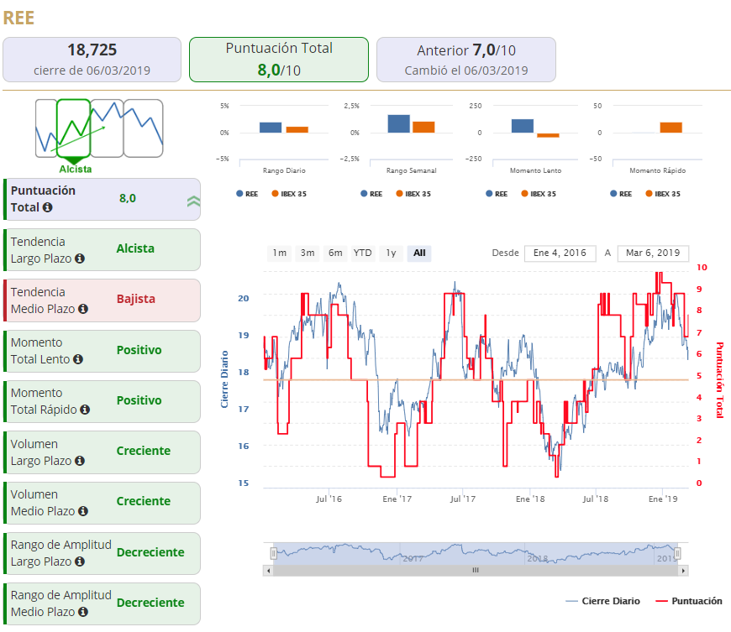
Task: Click the Momento Total Rápido Positivo row
Action: (x=103, y=401)
